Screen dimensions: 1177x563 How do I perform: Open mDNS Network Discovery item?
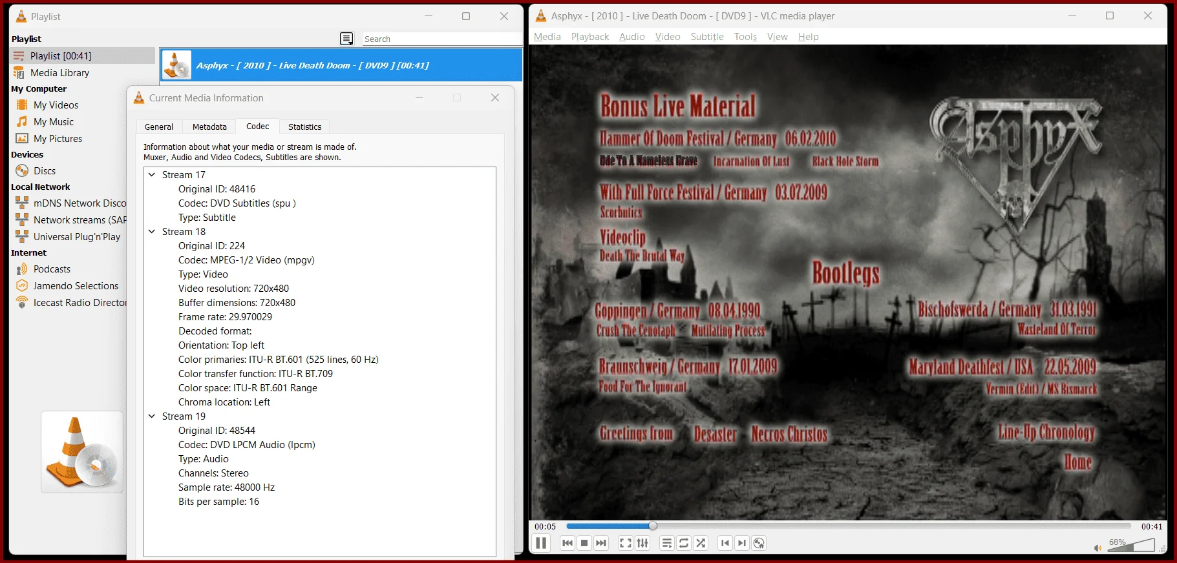tap(70, 203)
